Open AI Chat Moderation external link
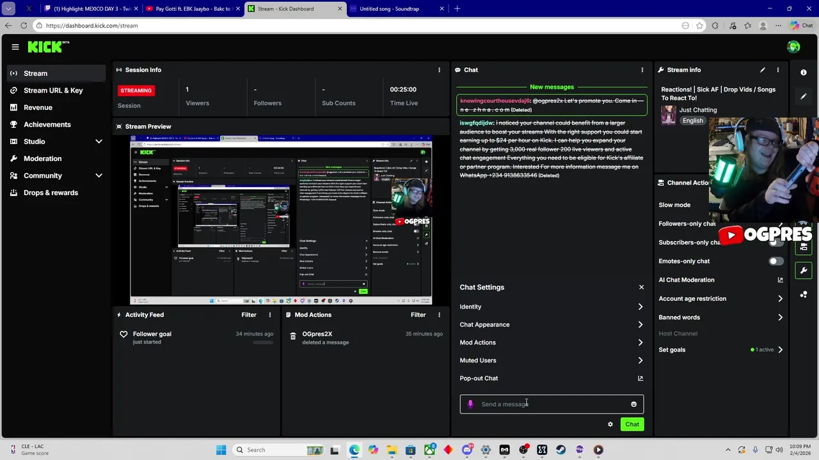819x460 pixels. tap(780, 280)
